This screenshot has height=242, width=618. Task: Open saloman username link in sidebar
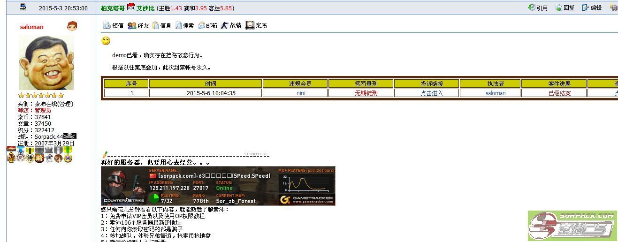click(31, 27)
